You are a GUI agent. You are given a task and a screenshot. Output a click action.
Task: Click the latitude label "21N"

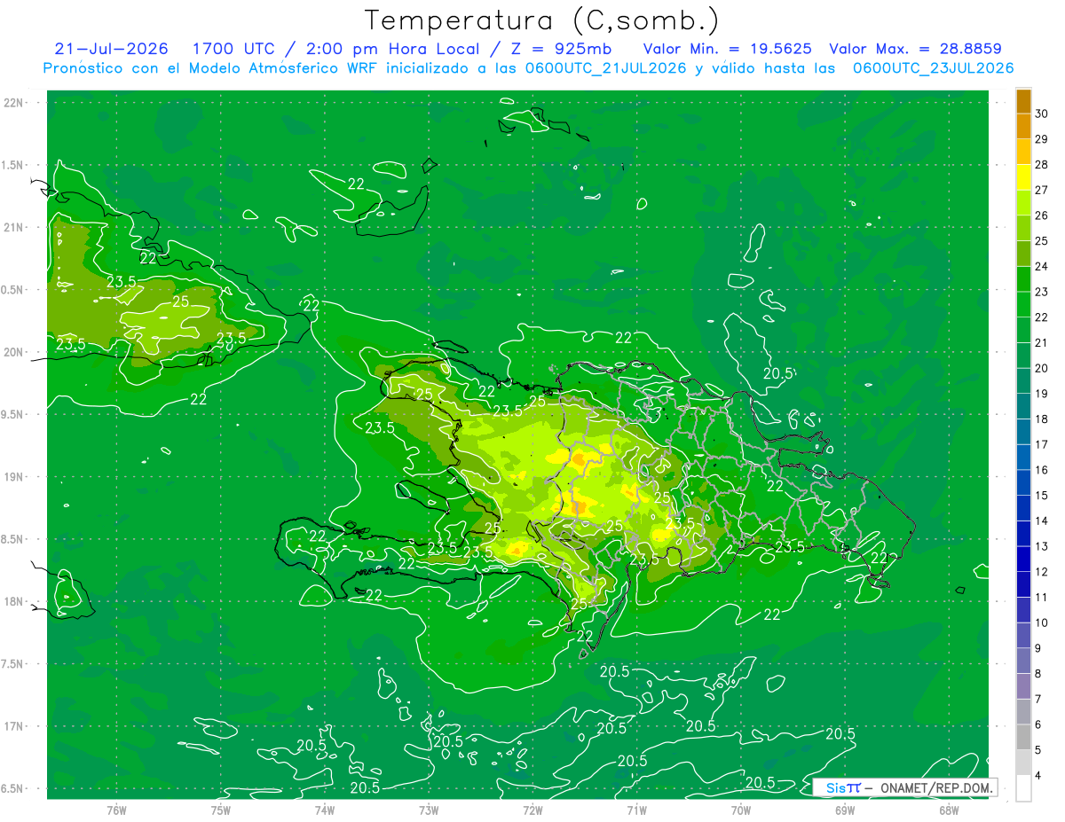(14, 227)
